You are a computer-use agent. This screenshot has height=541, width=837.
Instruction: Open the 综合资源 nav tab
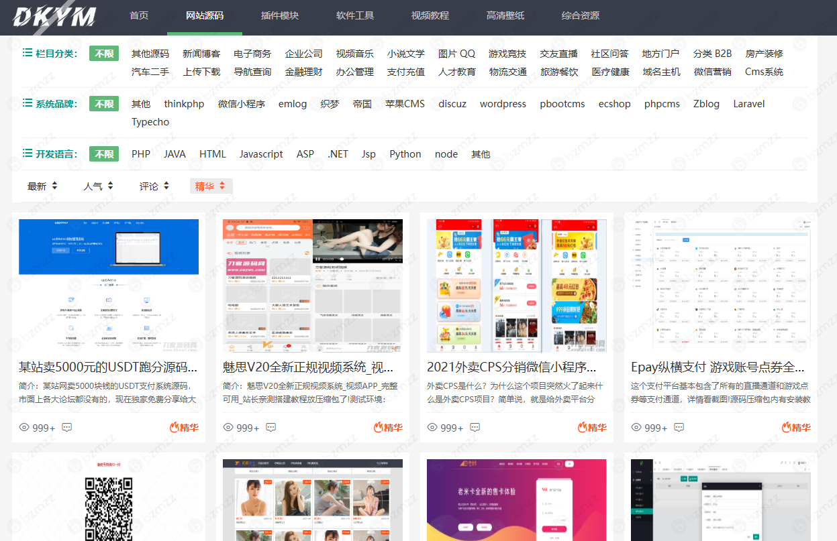coord(581,15)
